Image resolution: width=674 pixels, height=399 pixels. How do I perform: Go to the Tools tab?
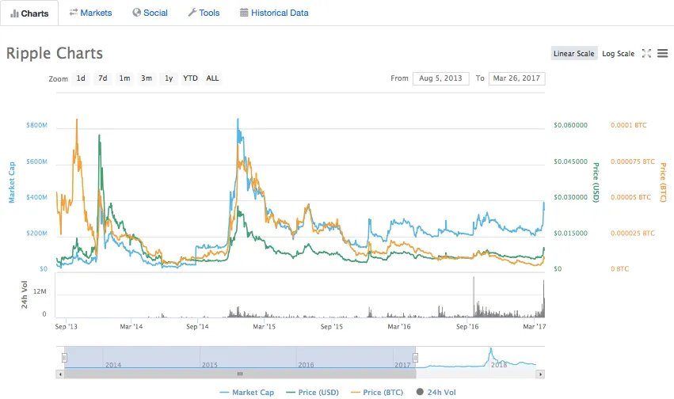(204, 13)
